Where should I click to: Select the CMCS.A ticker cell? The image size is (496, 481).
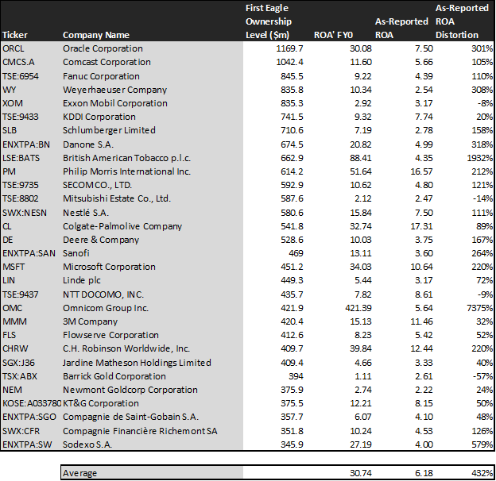(18, 62)
